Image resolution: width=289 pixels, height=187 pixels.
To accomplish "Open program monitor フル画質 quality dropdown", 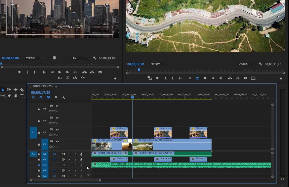I will 246,64.
